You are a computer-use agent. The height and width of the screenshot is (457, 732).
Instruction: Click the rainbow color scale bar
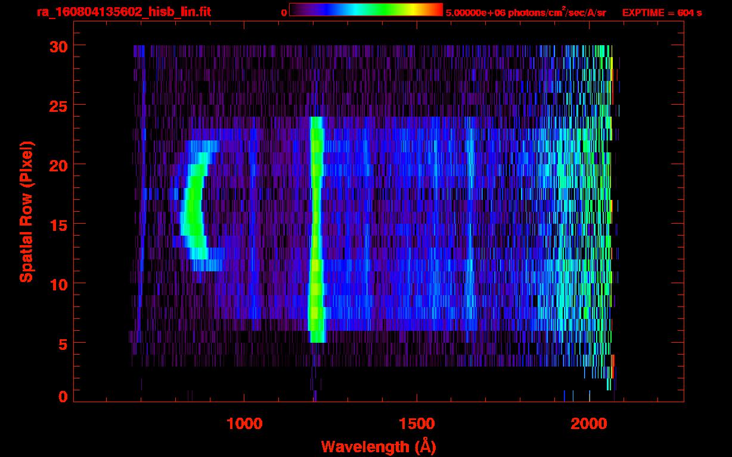[x=366, y=10]
